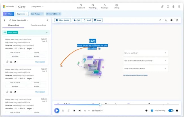Uncheck the Skip inactivity checkbox

point(152,110)
